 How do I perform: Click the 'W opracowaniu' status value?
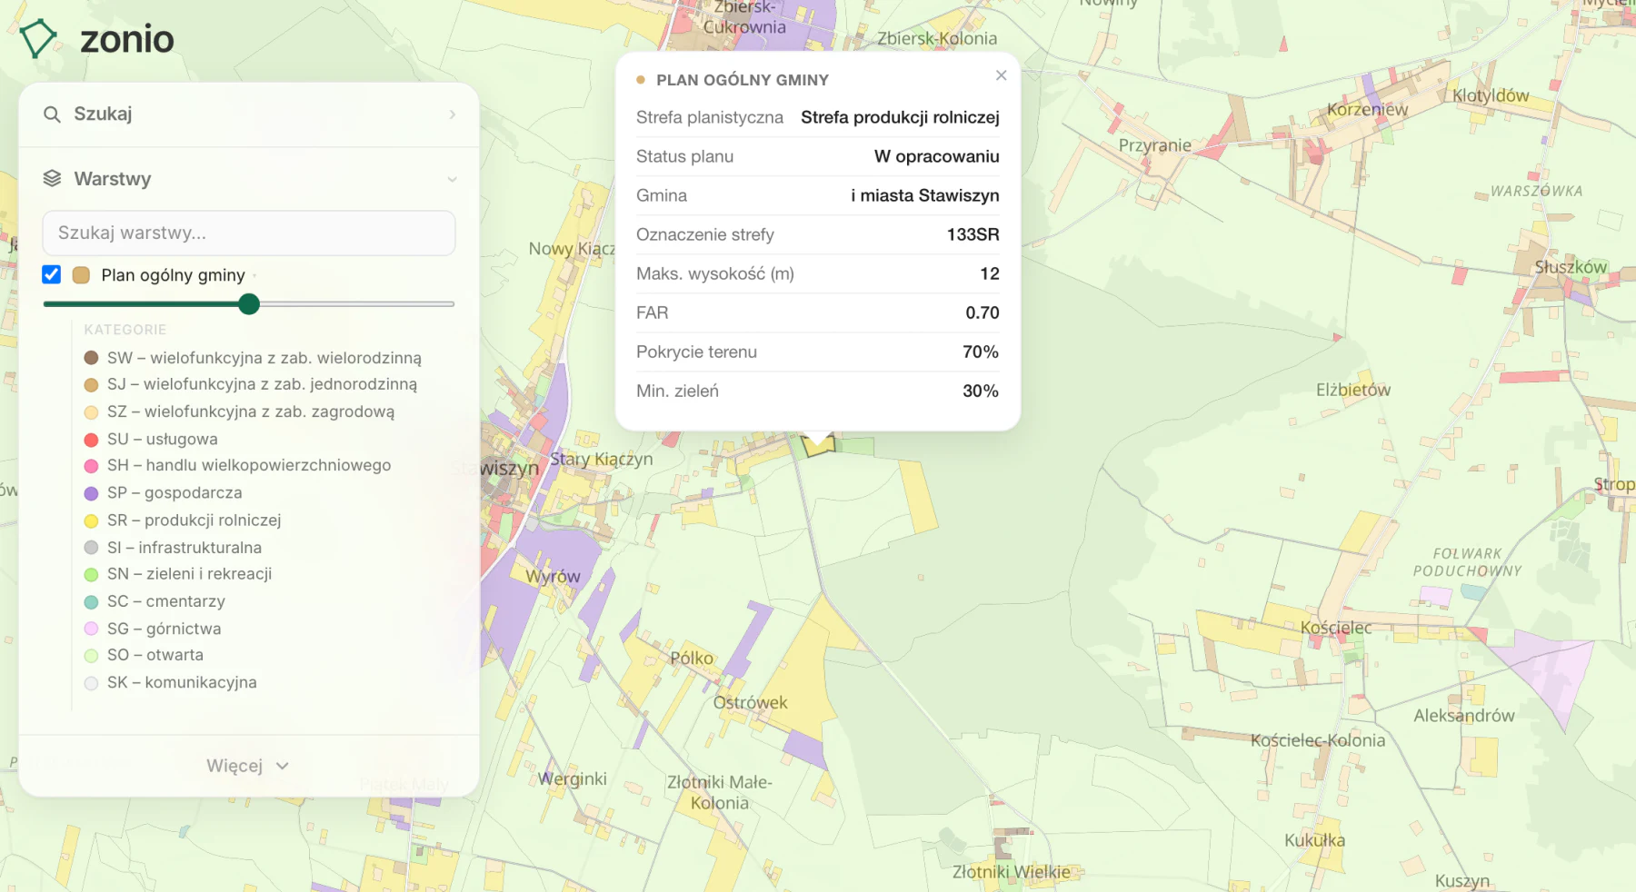(936, 156)
